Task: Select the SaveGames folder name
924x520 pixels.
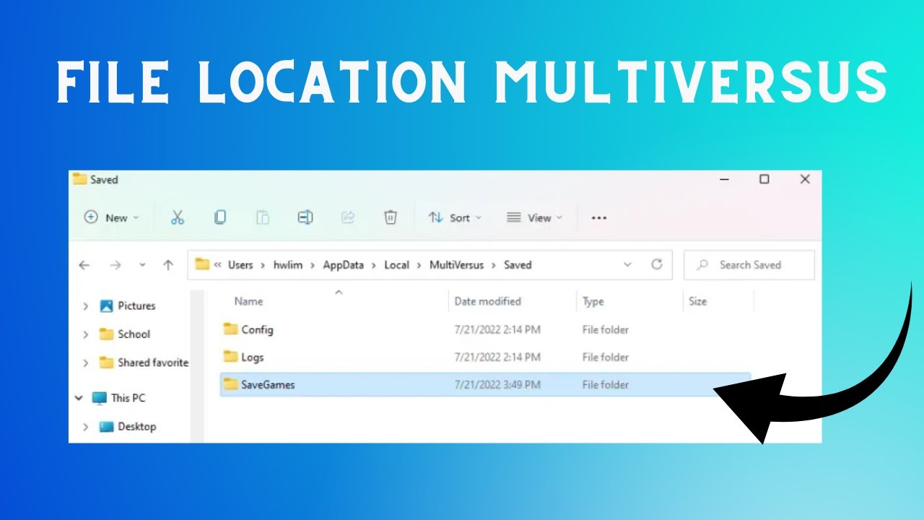Action: 268,385
